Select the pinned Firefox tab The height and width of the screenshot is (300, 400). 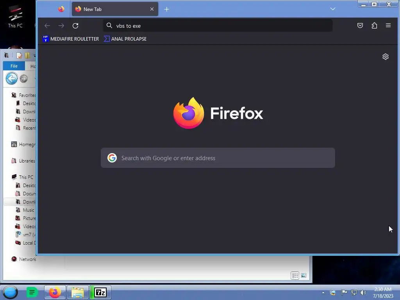tap(61, 9)
